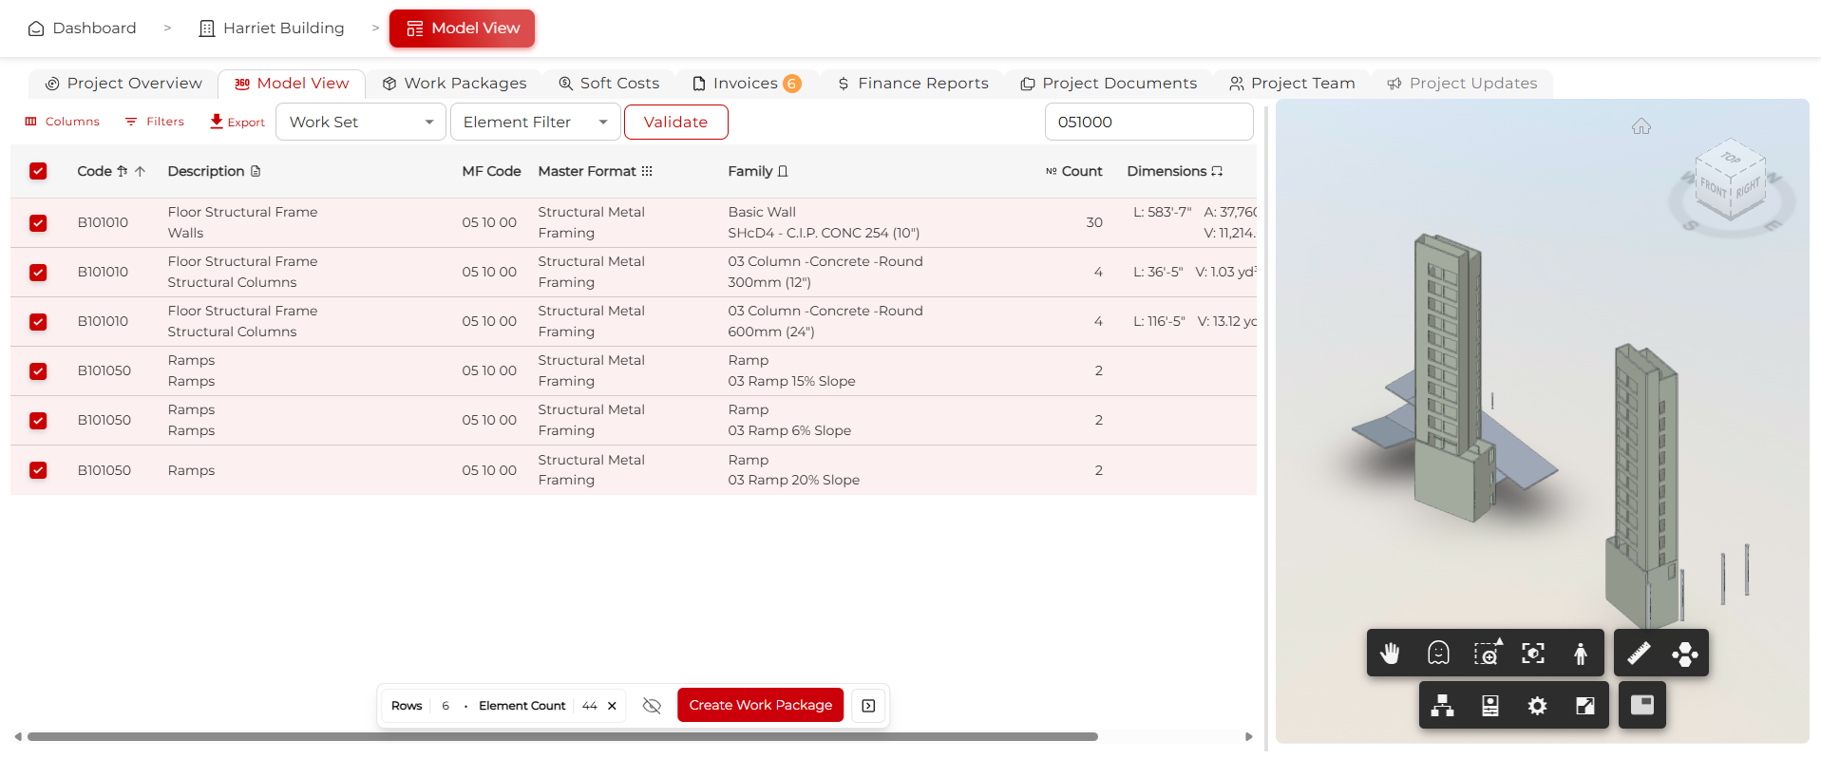Open the Project Team tab
Viewport: 1821px width, 759px height.
[1292, 84]
